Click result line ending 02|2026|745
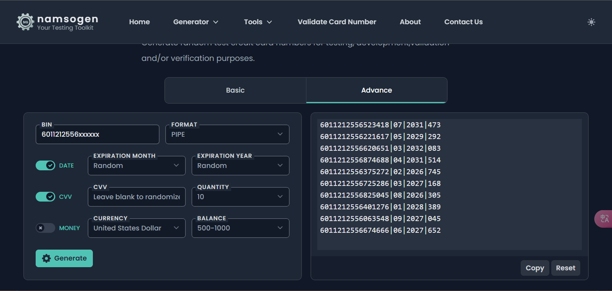Image resolution: width=612 pixels, height=291 pixels. pos(380,172)
